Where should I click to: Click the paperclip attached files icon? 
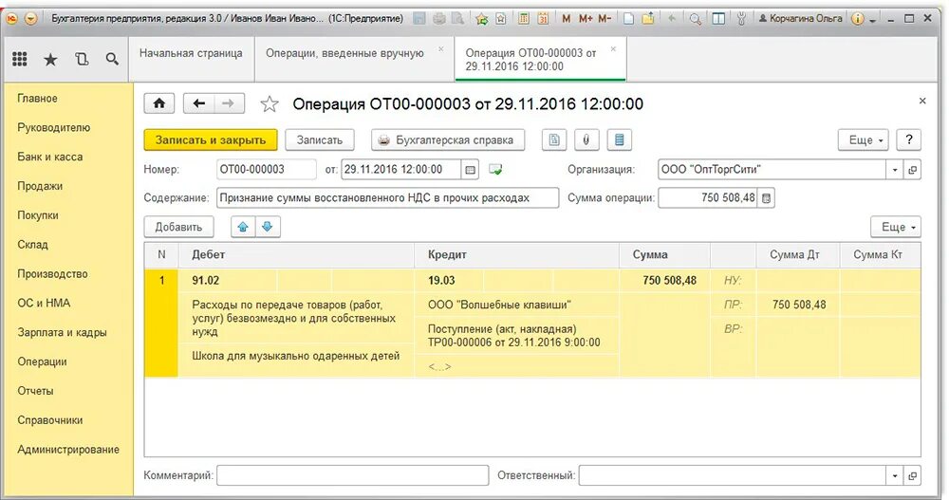pos(586,139)
